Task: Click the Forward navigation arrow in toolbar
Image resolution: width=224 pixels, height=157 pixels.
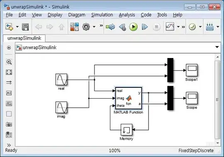Action: click(50, 27)
